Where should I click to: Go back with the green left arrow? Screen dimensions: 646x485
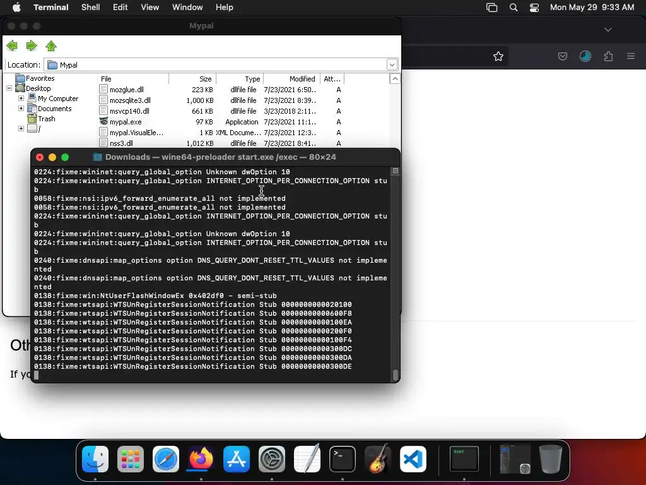click(x=12, y=45)
